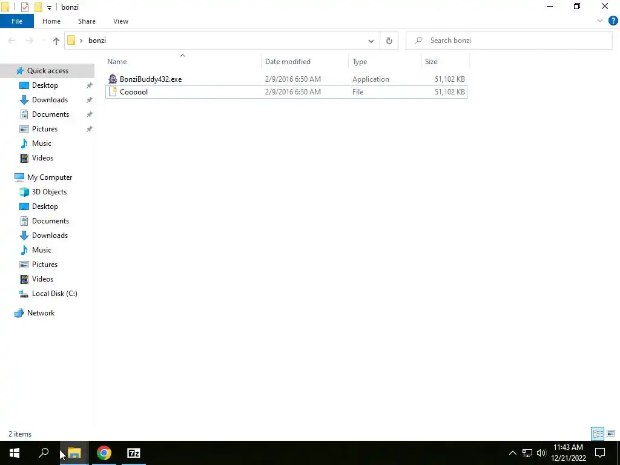
Task: Switch to Details view layout
Action: tap(598, 434)
